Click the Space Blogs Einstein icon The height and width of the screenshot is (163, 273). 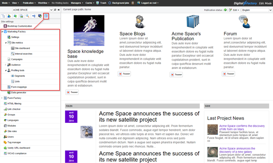click(x=140, y=22)
